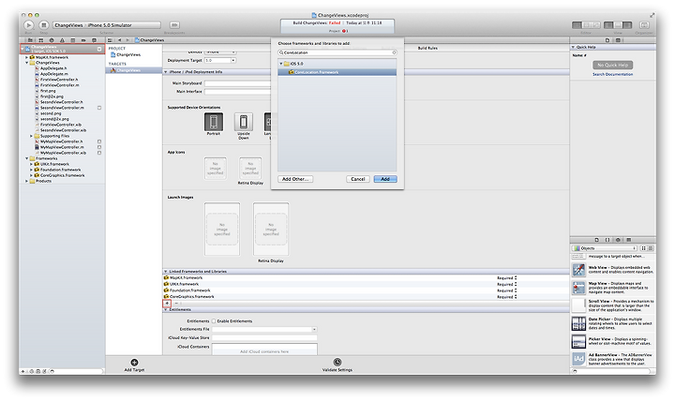Change MapKit.framework Required stepper

click(516, 278)
